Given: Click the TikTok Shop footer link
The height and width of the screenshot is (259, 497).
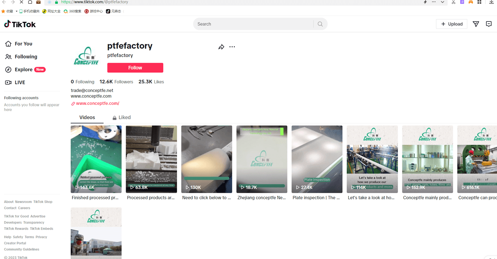Looking at the screenshot, I should 43,202.
